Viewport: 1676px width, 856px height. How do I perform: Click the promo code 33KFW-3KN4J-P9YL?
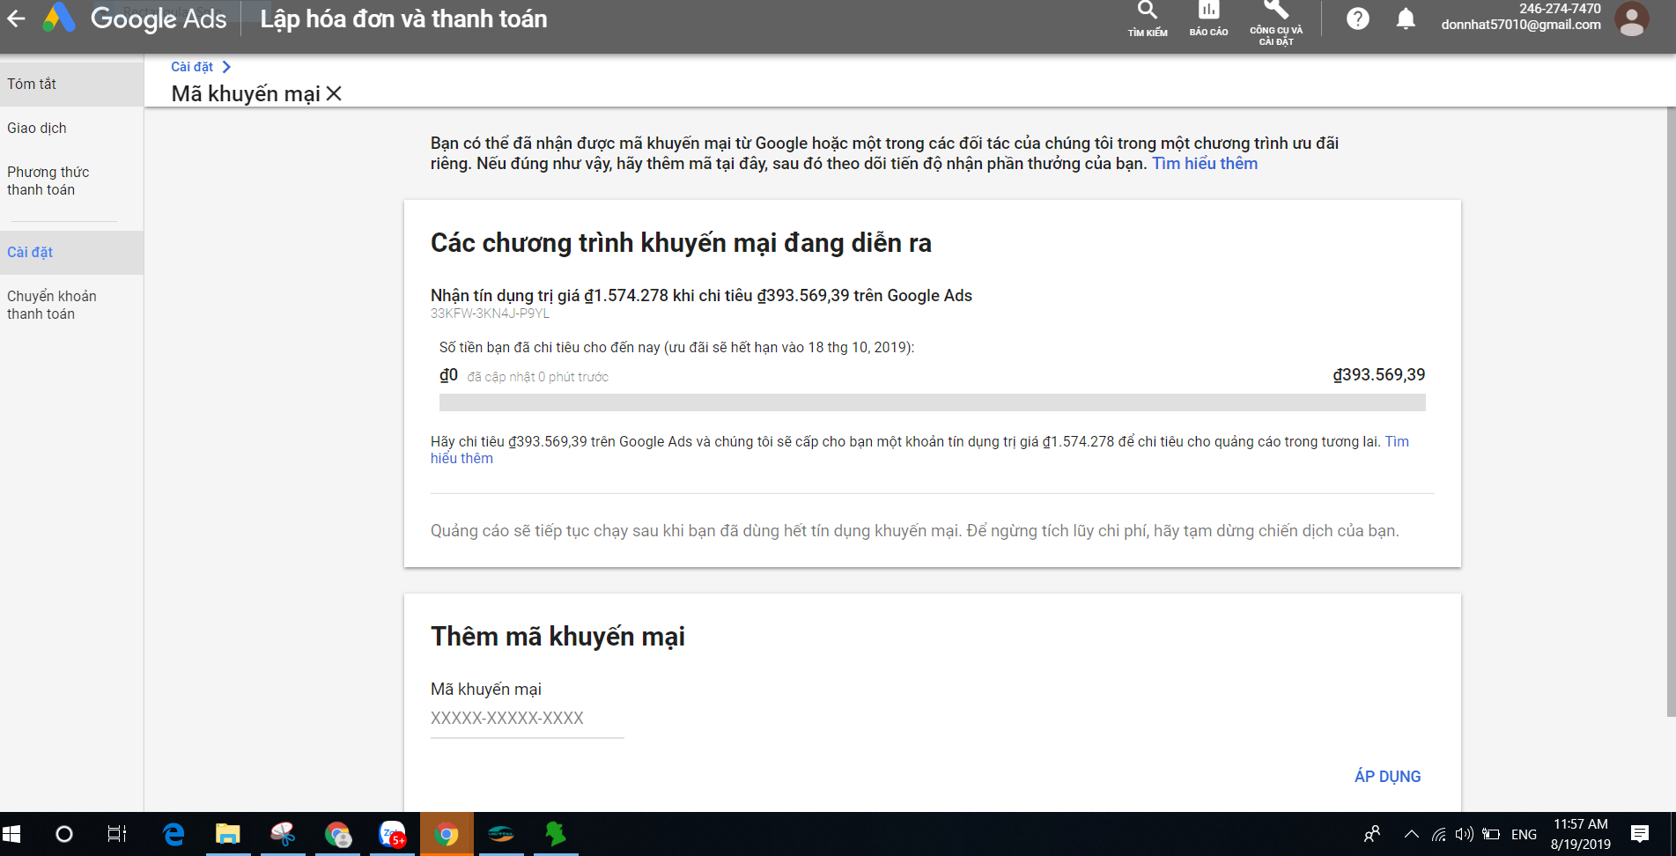coord(490,314)
